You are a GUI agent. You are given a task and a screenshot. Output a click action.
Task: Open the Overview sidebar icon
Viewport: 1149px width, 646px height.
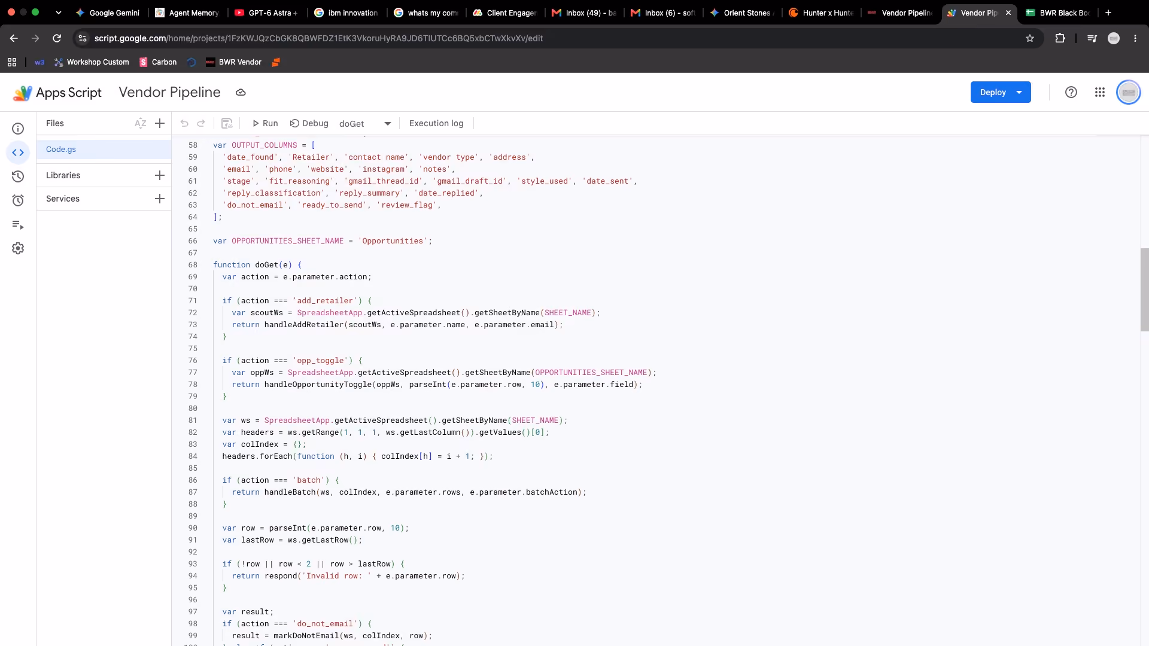(x=18, y=129)
